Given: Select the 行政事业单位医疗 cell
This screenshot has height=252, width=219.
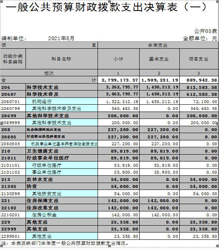Looking at the screenshot, I should (x=62, y=158).
